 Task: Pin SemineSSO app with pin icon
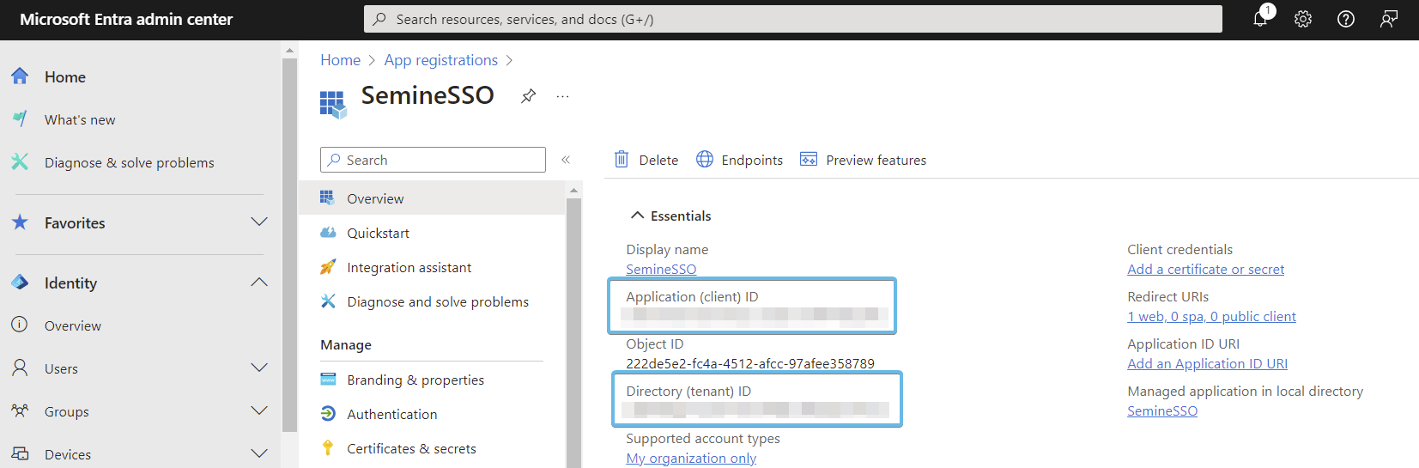(529, 96)
